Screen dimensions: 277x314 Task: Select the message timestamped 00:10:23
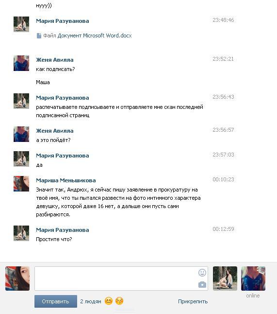(124, 197)
